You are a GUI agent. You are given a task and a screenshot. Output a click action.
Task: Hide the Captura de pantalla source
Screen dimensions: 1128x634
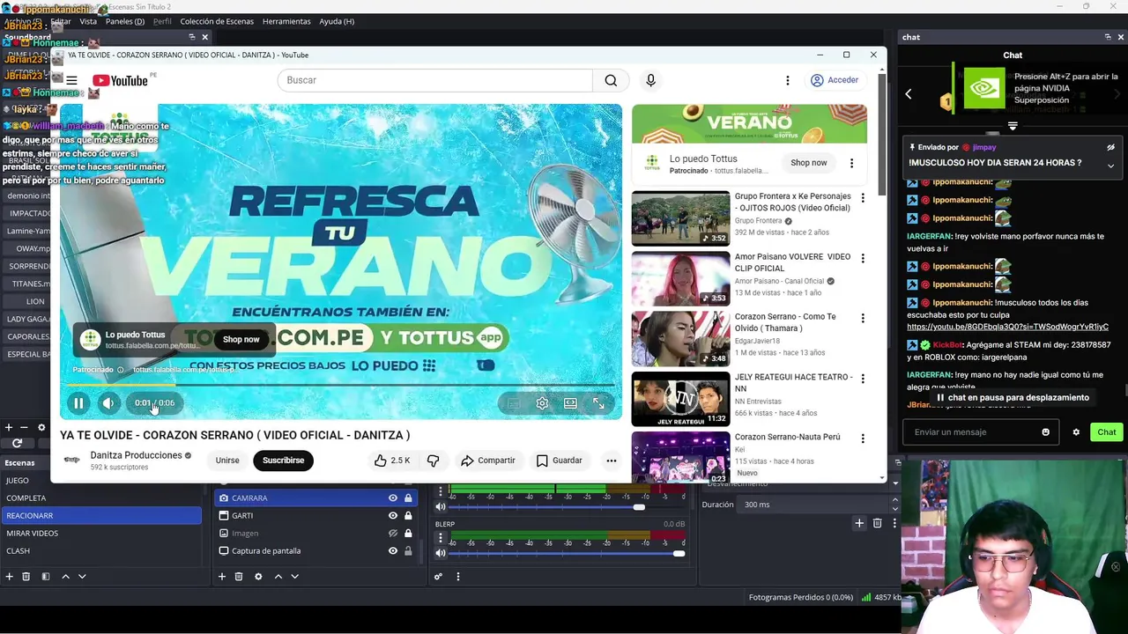tap(393, 551)
